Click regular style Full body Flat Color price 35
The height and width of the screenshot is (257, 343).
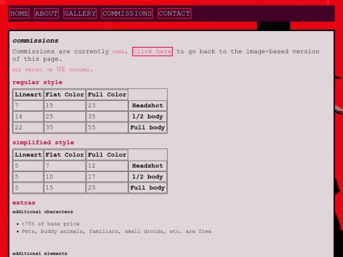65,128
